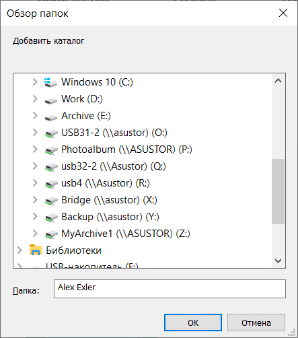Select usb4 (\\Asustor) (R:) in the tree
Screen dimensions: 298x338
tap(106, 183)
